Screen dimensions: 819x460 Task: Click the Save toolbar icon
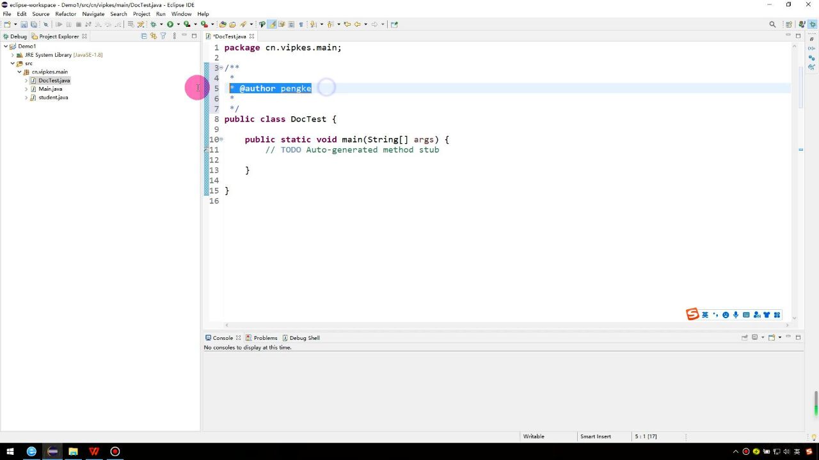point(24,24)
